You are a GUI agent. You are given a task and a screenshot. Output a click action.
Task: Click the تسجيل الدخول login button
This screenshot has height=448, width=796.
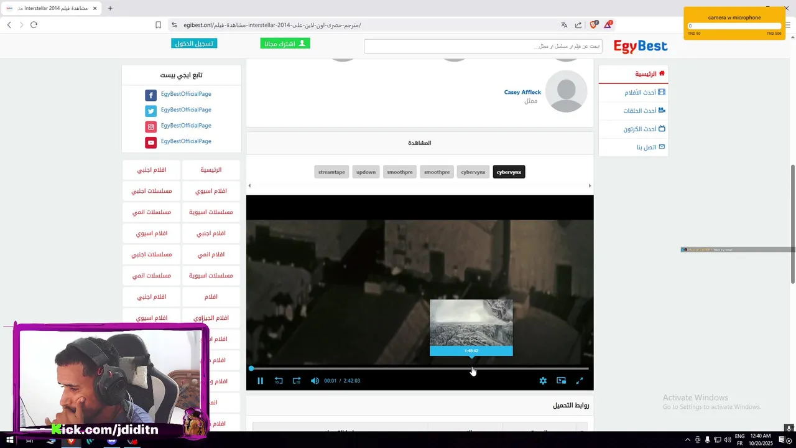pyautogui.click(x=194, y=44)
